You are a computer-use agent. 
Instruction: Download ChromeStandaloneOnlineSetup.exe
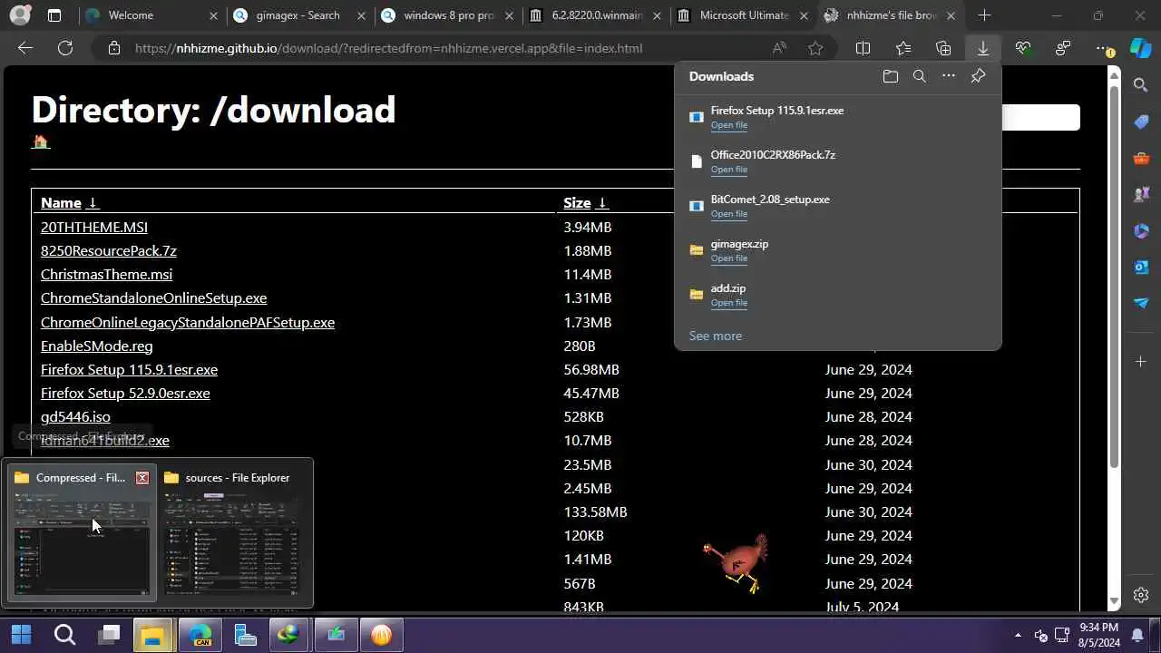[x=153, y=297]
